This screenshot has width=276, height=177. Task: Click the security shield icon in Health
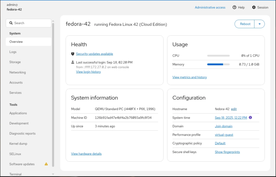pos(72,54)
